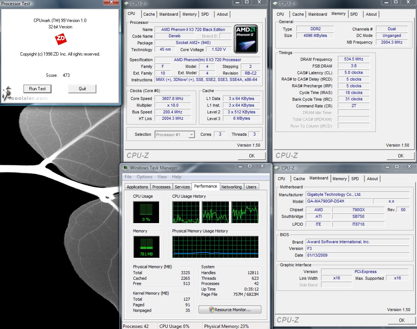Click the Graphic Interface PCI-Express version value
Screen dimensions: 417x329
365,272
